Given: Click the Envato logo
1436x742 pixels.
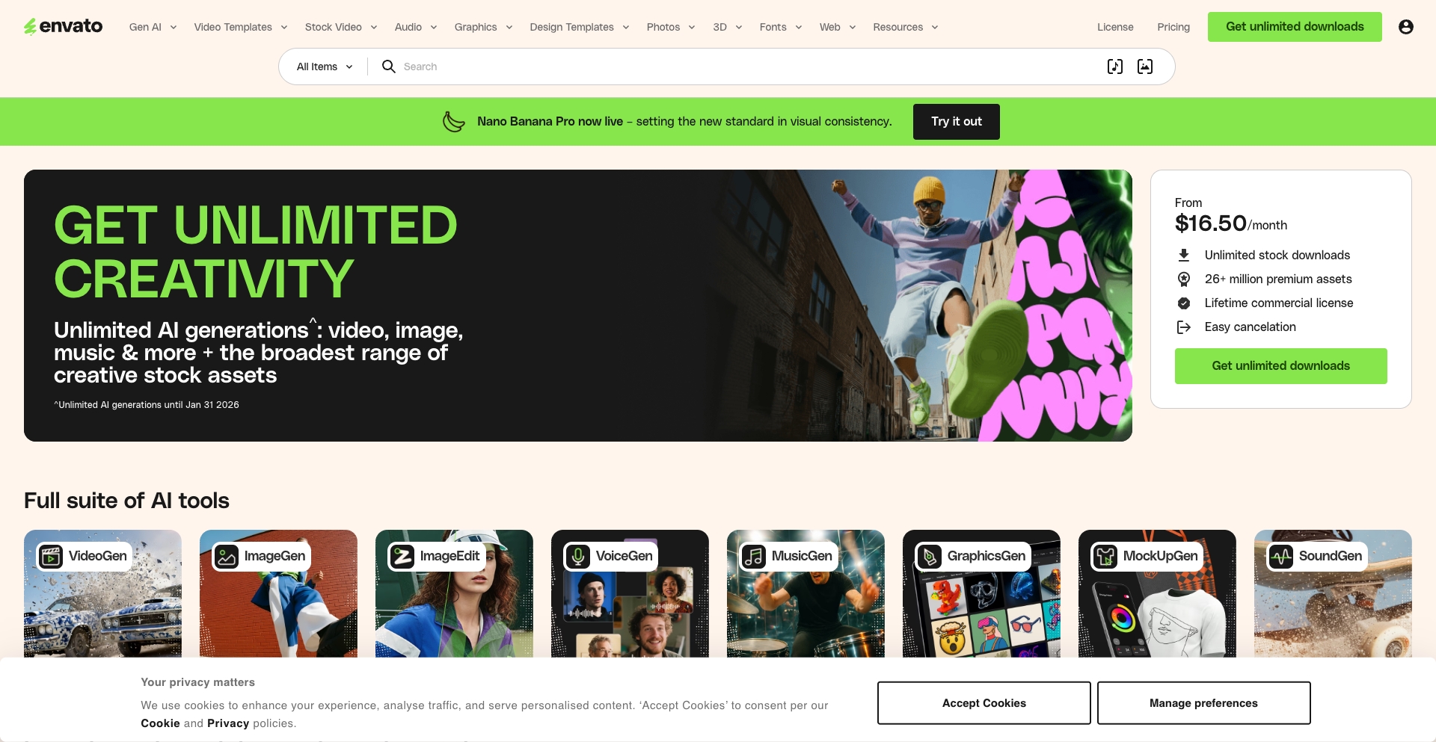Looking at the screenshot, I should (63, 26).
